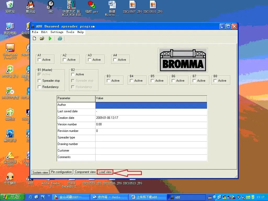The width and height of the screenshot is (268, 201).
Task: Click the Open folder toolbar icon
Action: [x=42, y=38]
